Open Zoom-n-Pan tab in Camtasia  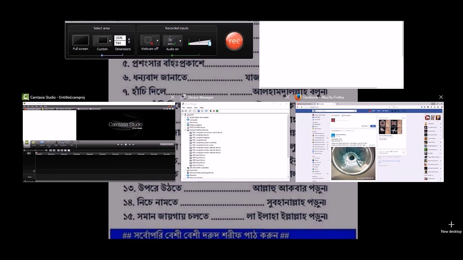coord(49,144)
